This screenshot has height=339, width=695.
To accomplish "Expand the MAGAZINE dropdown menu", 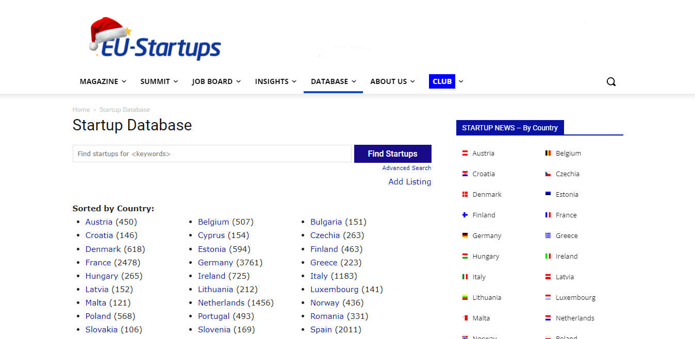I will click(x=103, y=81).
